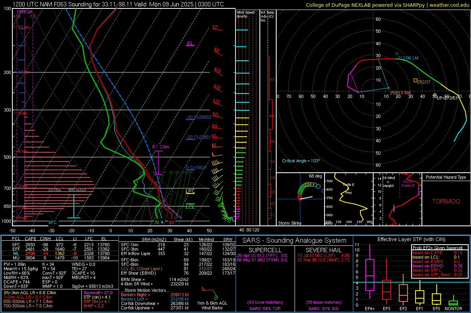Click the 'Classic Supercell' magenta label
Viewport: 471px width, 313px height.
coord(408,183)
